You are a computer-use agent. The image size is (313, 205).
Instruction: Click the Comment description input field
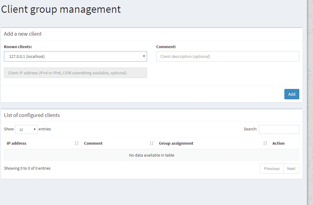tap(227, 56)
